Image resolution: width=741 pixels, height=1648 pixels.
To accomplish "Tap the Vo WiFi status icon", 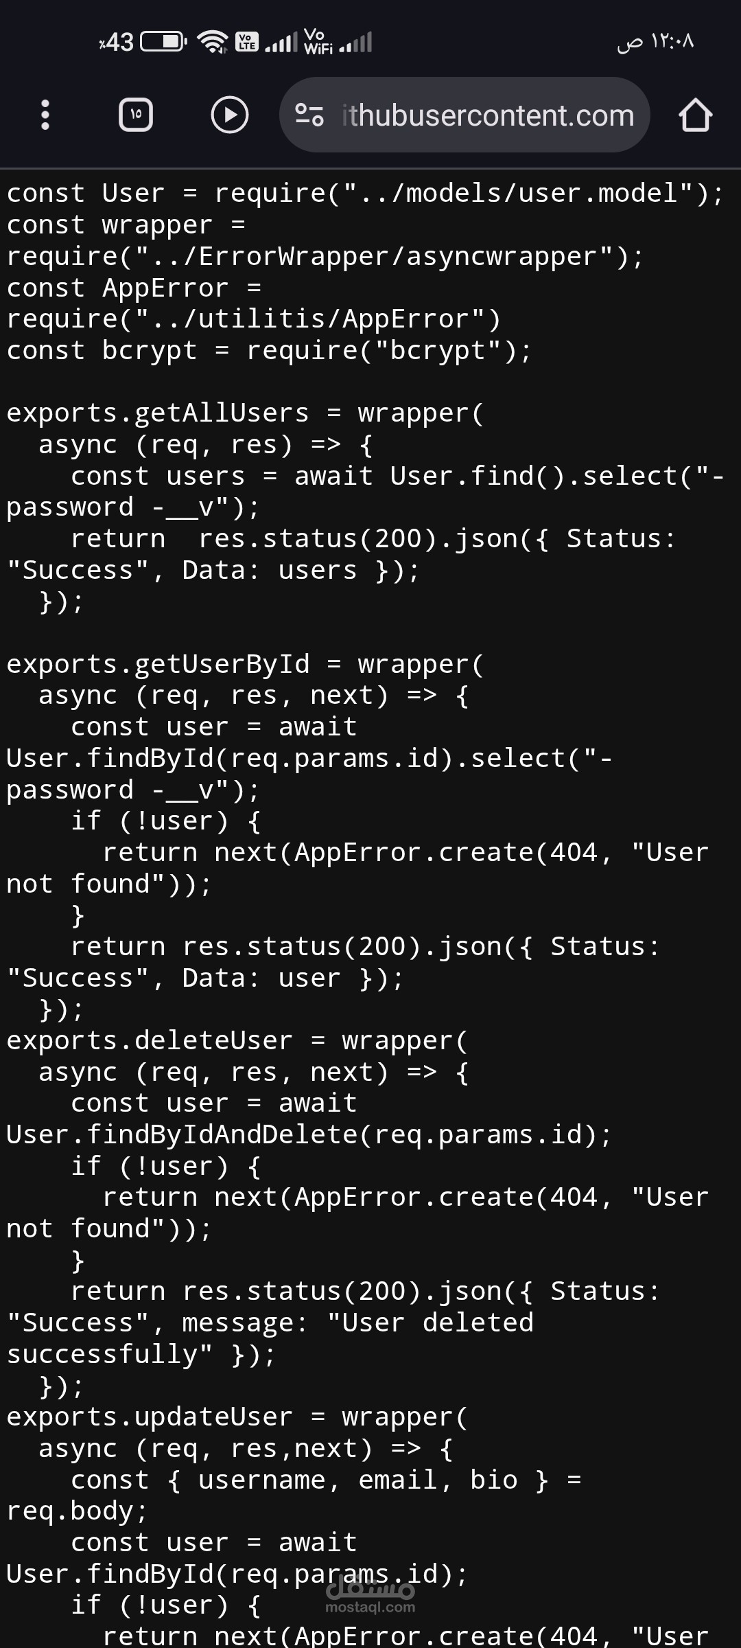I will tap(318, 41).
